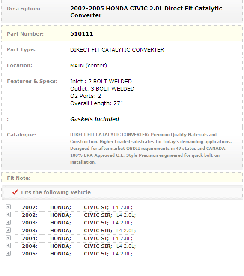This screenshot has width=244, height=276.
Task: Click 'DIRECT FIT CATALYTIC CONVERTER' part type value
Action: point(117,50)
